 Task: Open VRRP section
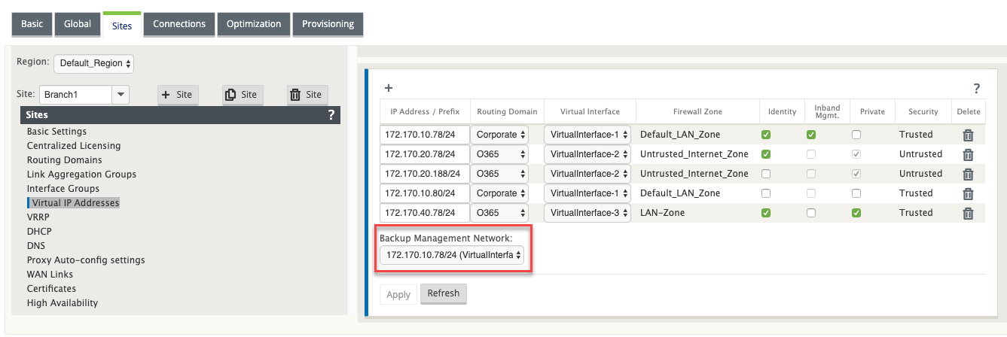click(38, 217)
